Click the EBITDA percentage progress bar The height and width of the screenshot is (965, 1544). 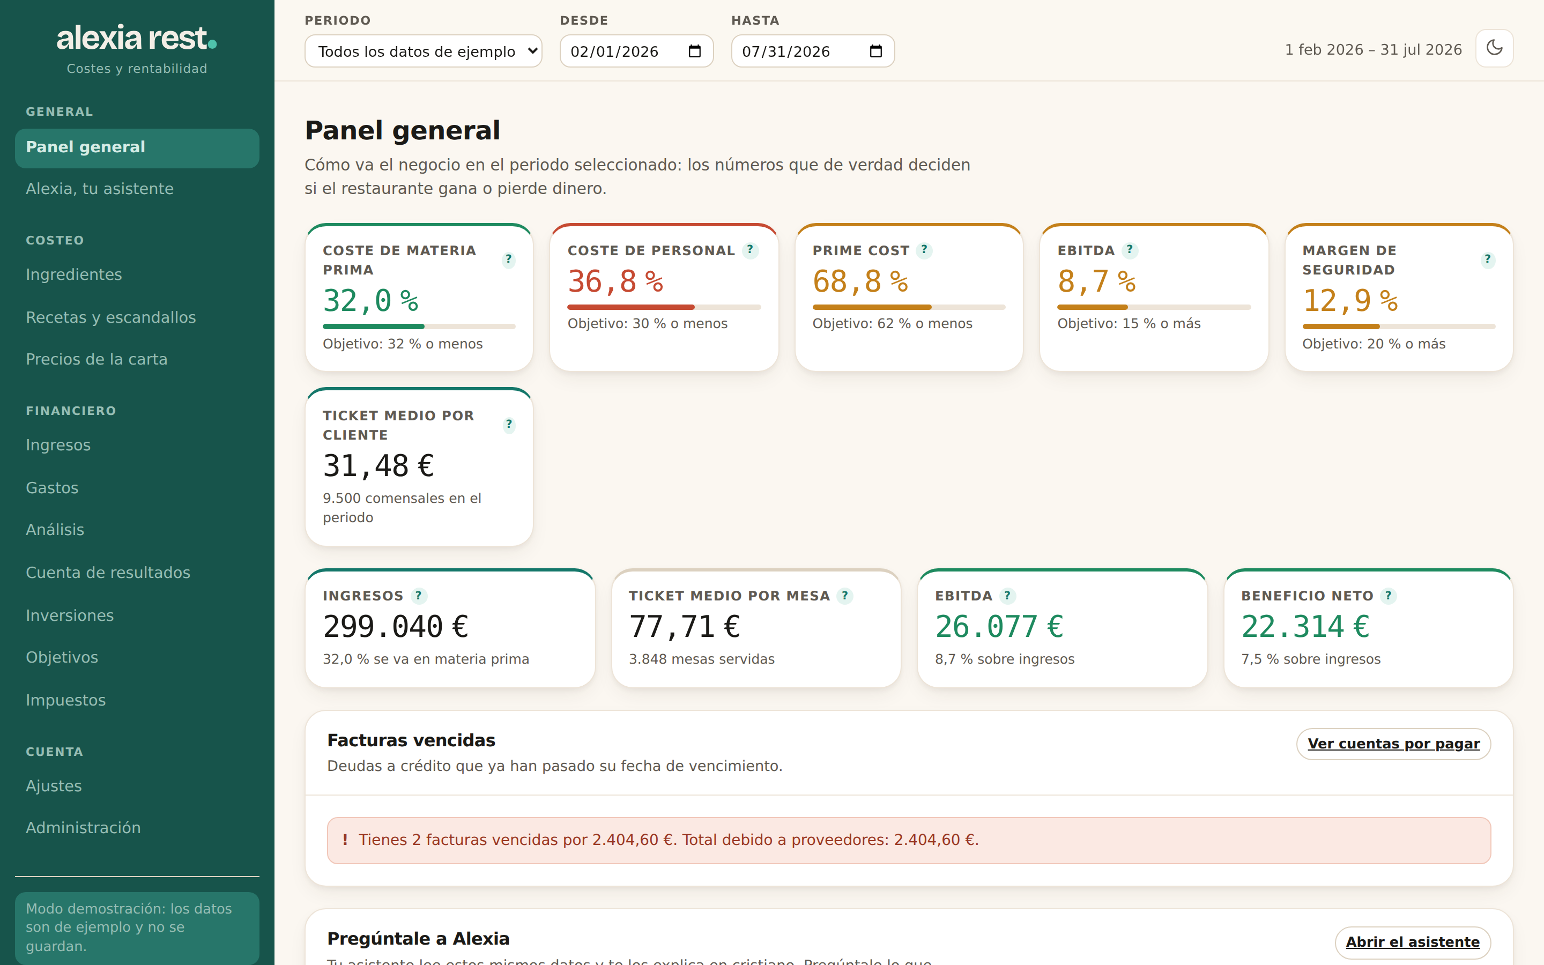[1154, 308]
